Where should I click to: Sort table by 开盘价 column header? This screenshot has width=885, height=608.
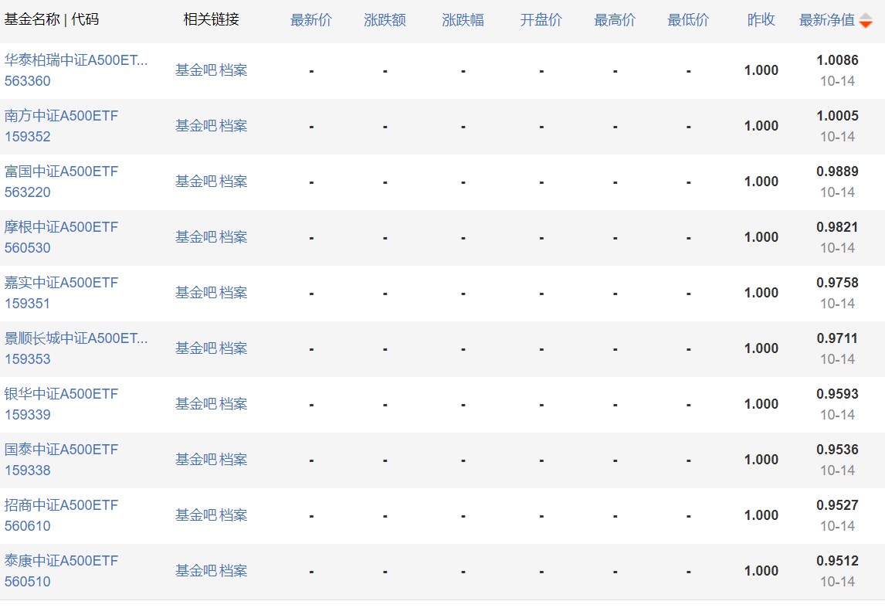click(x=541, y=20)
